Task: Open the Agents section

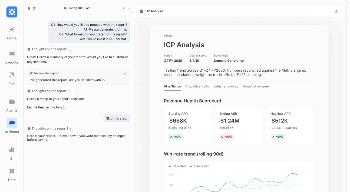Action: [x=12, y=105]
